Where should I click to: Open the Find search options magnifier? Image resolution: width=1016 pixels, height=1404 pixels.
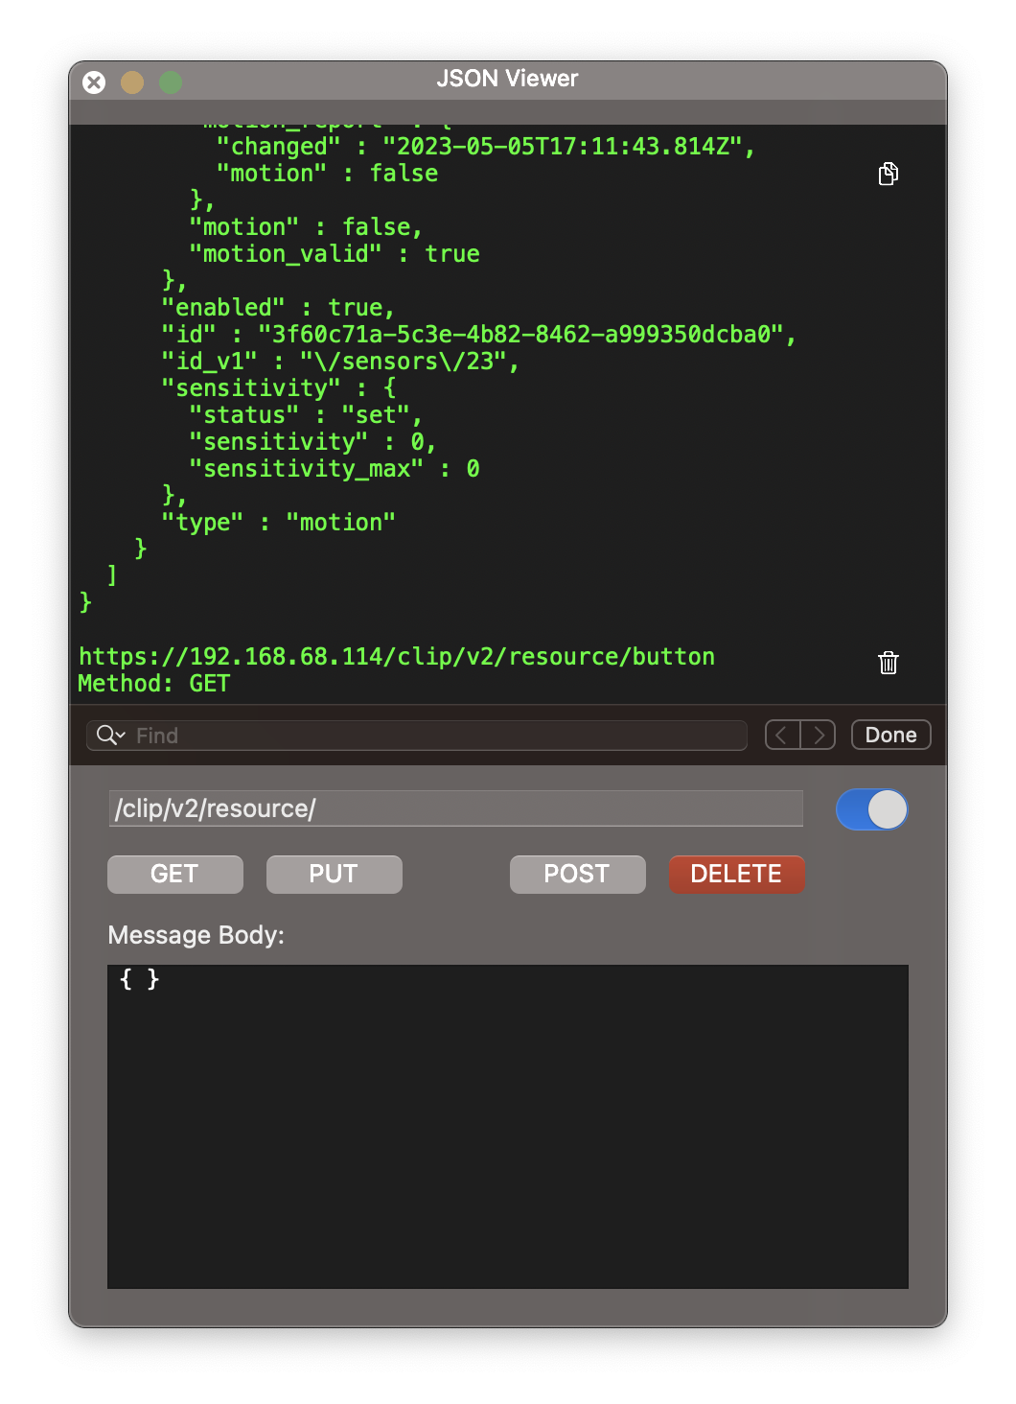coord(110,736)
